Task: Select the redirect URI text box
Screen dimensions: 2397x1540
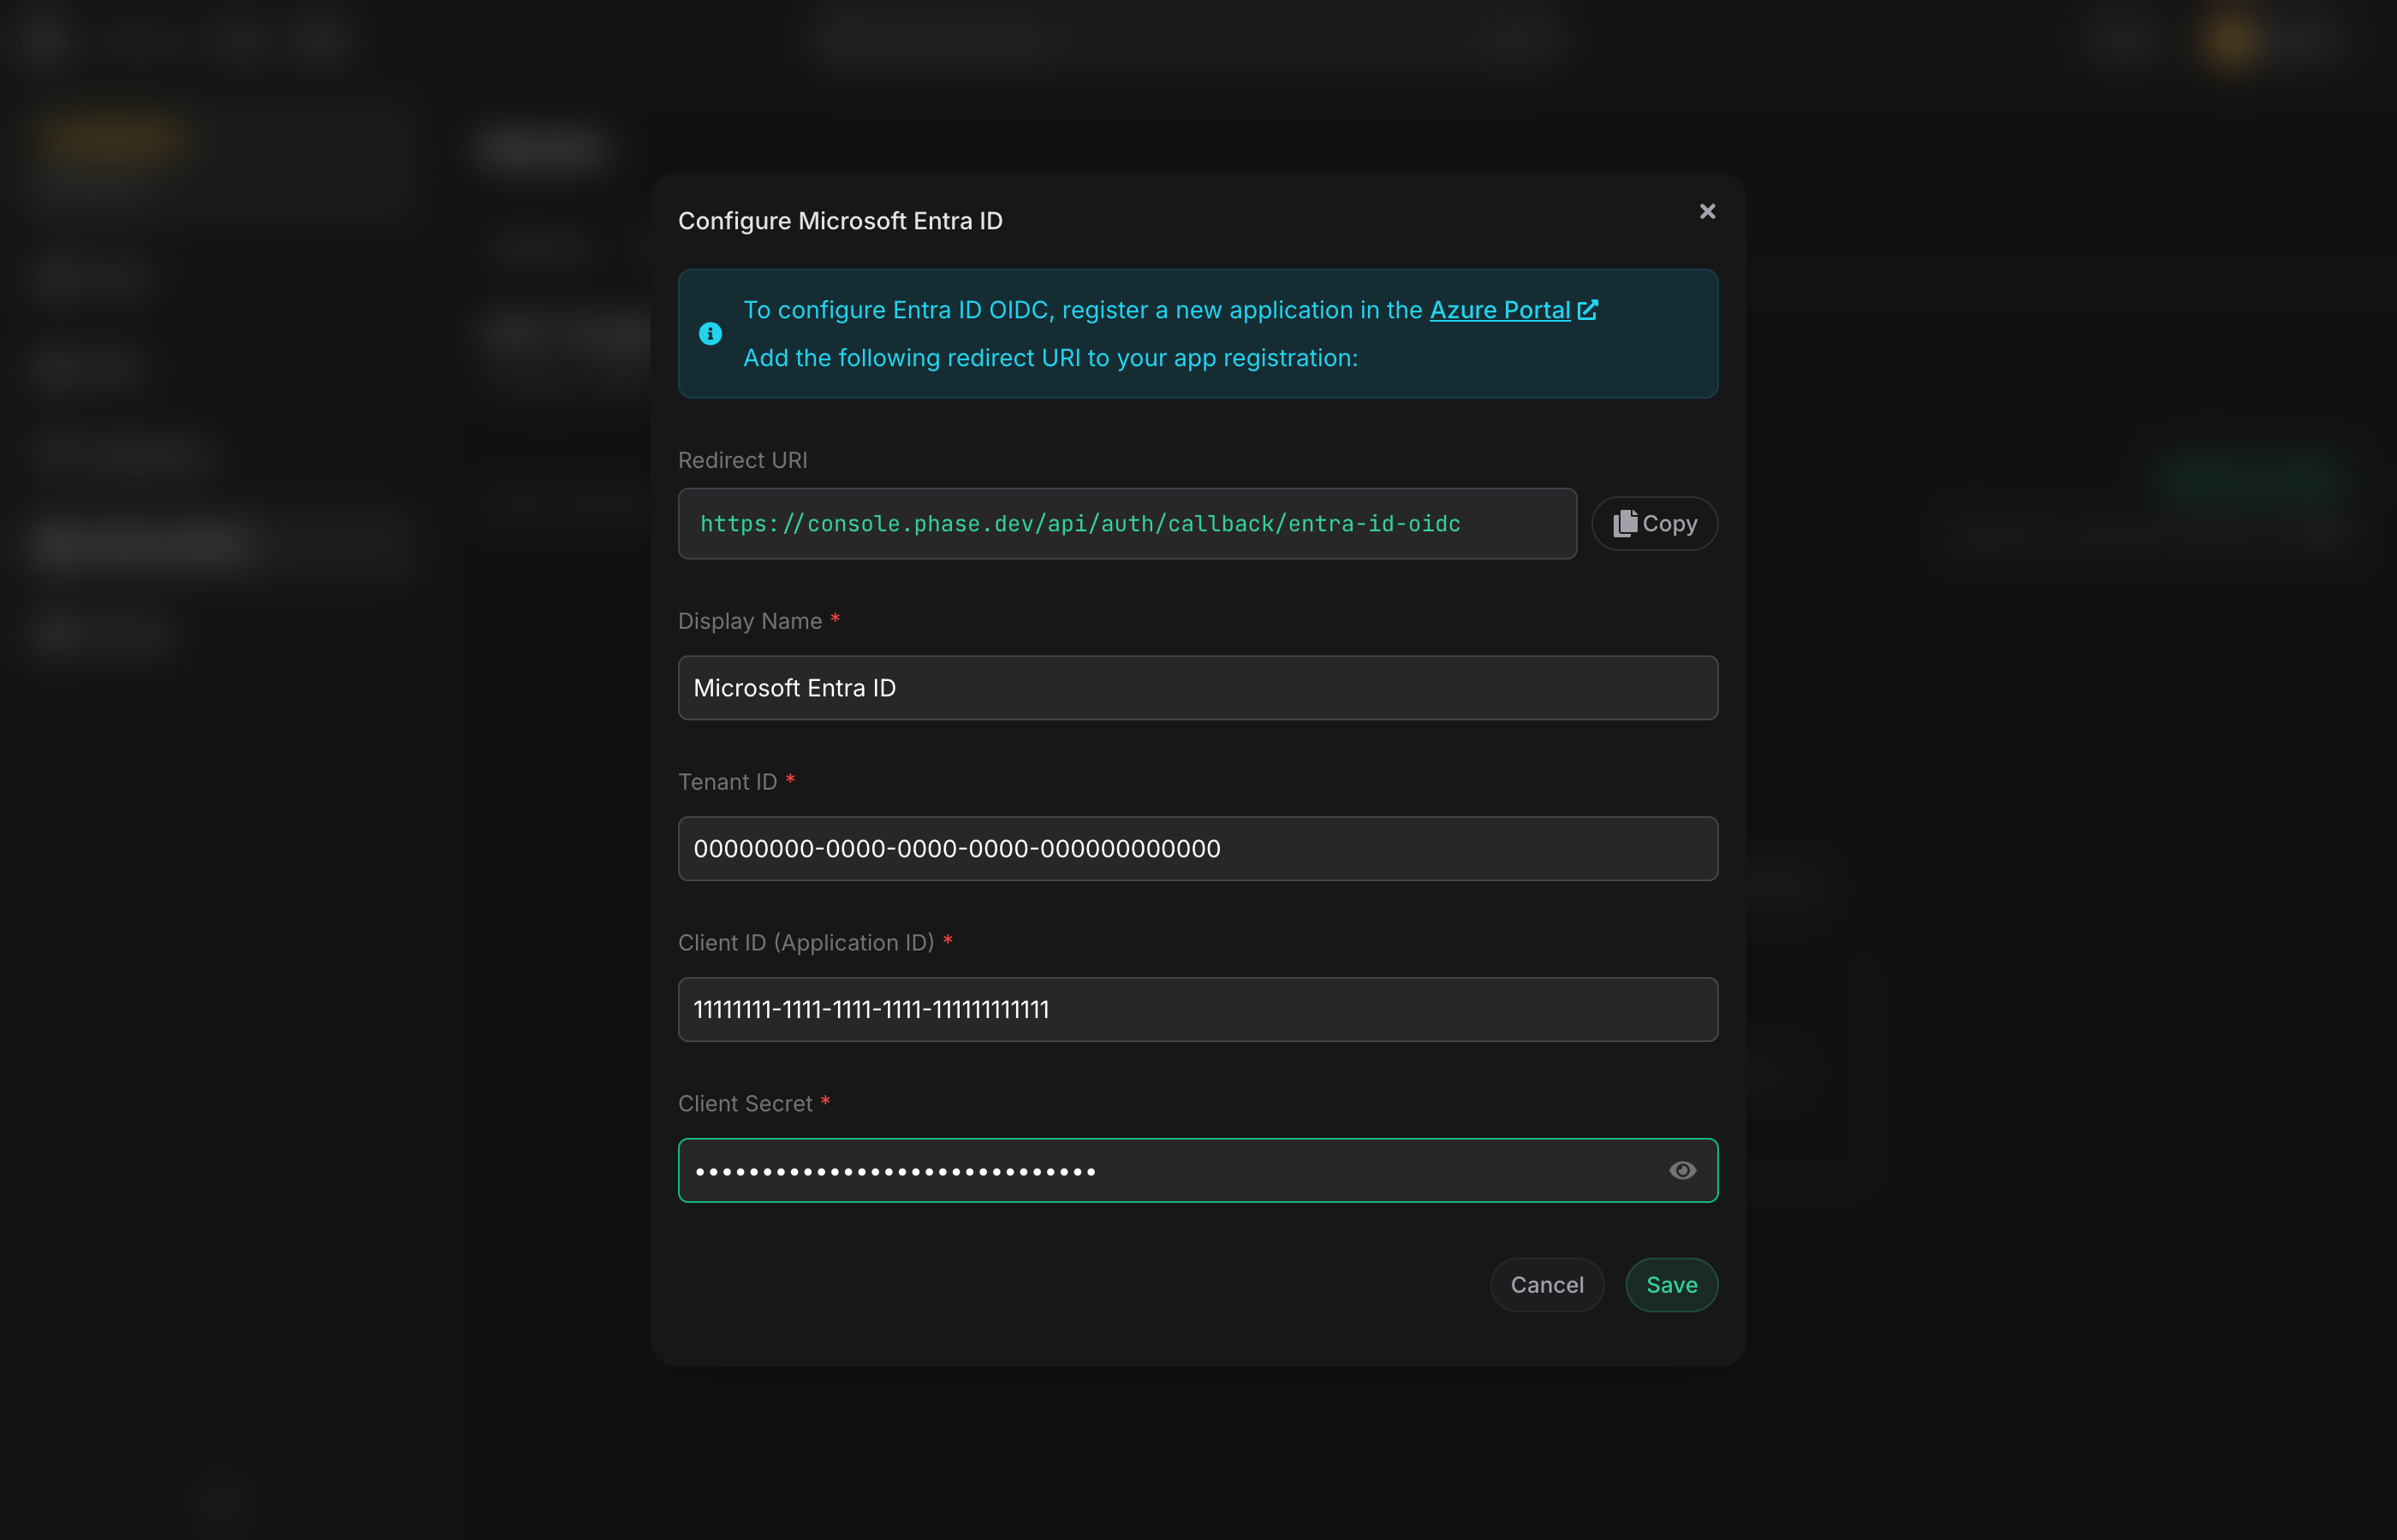Action: [1127, 522]
